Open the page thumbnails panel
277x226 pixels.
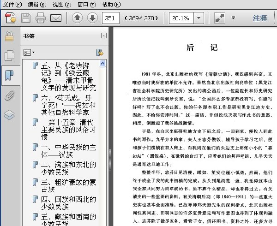[x=9, y=55]
